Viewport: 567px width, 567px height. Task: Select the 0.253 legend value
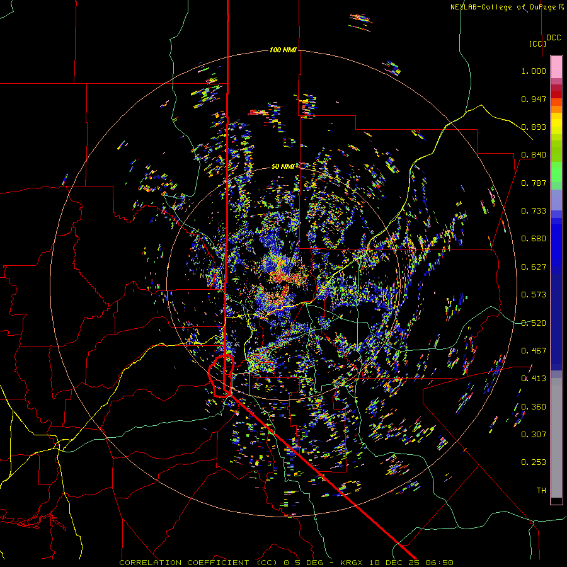pyautogui.click(x=534, y=462)
